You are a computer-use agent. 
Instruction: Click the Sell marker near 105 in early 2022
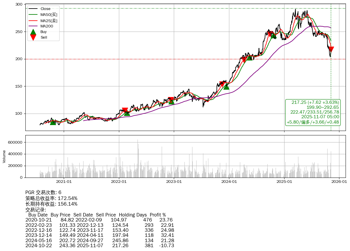pyautogui.click(x=125, y=110)
